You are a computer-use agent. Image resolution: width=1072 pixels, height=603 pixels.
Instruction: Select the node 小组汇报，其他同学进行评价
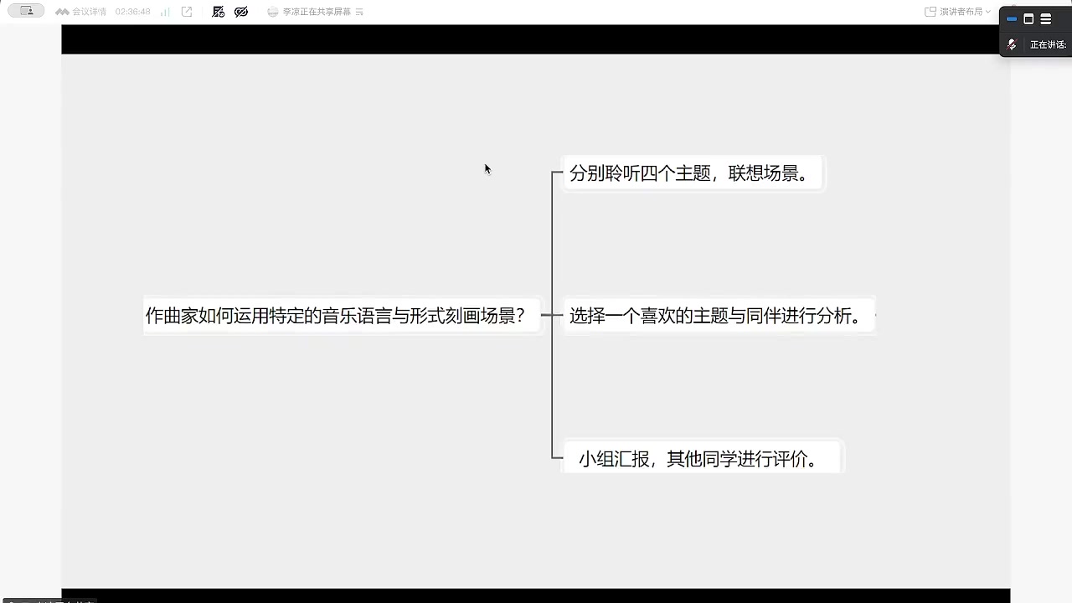point(702,458)
